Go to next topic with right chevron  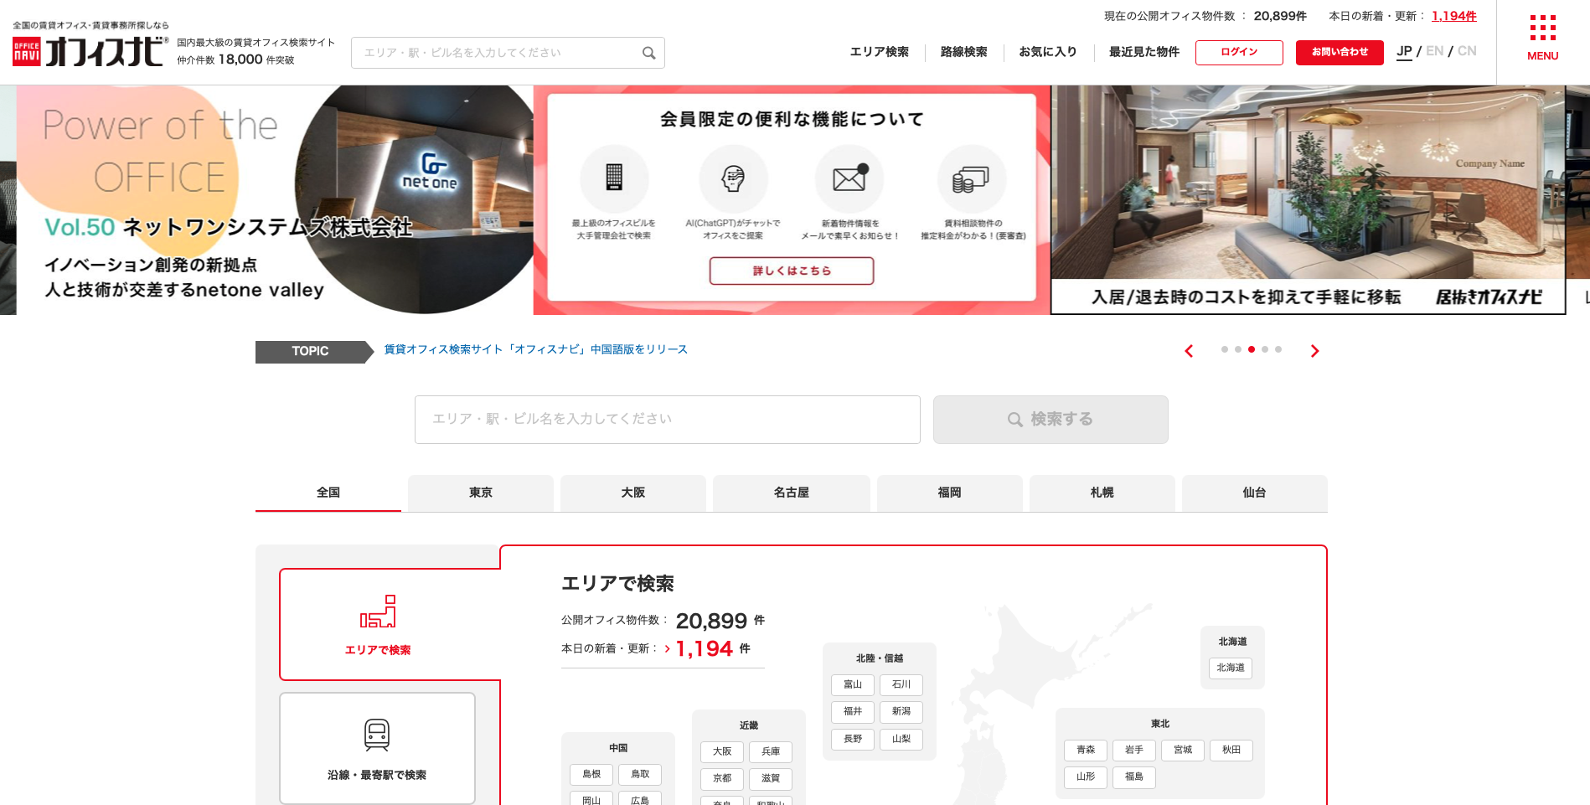(1314, 351)
